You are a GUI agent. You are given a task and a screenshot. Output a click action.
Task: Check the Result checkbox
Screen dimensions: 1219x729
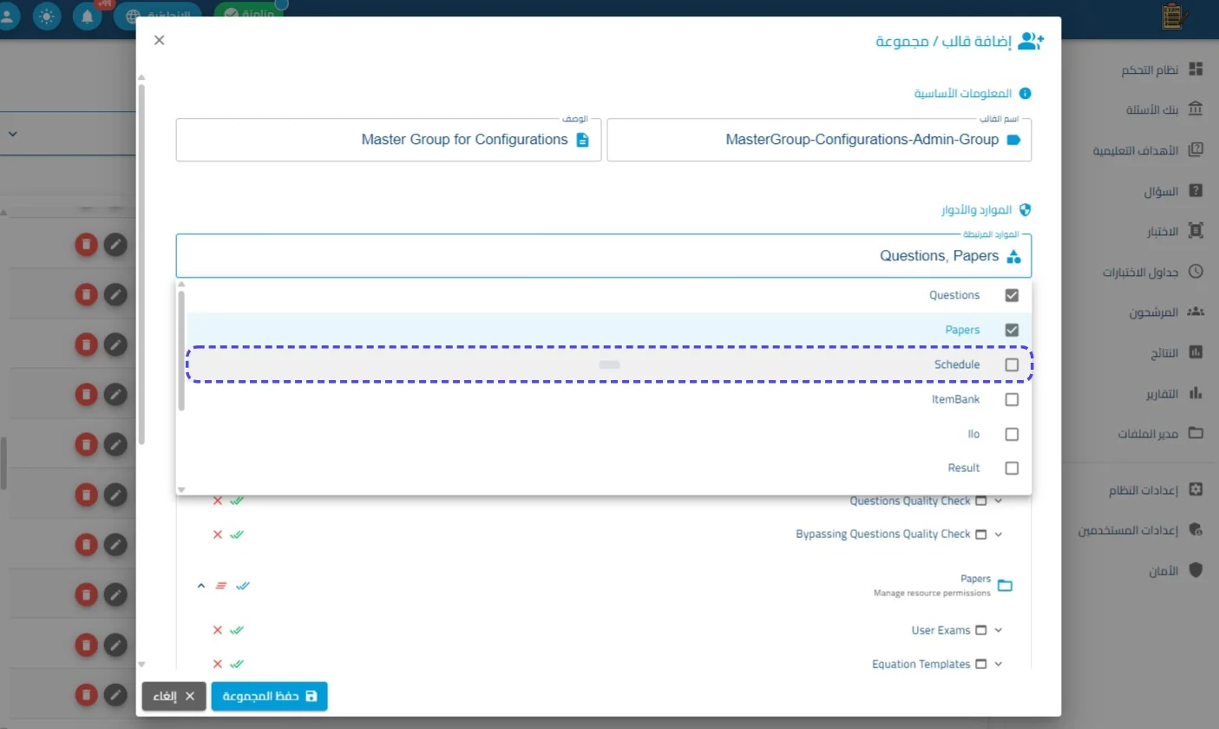tap(1012, 468)
